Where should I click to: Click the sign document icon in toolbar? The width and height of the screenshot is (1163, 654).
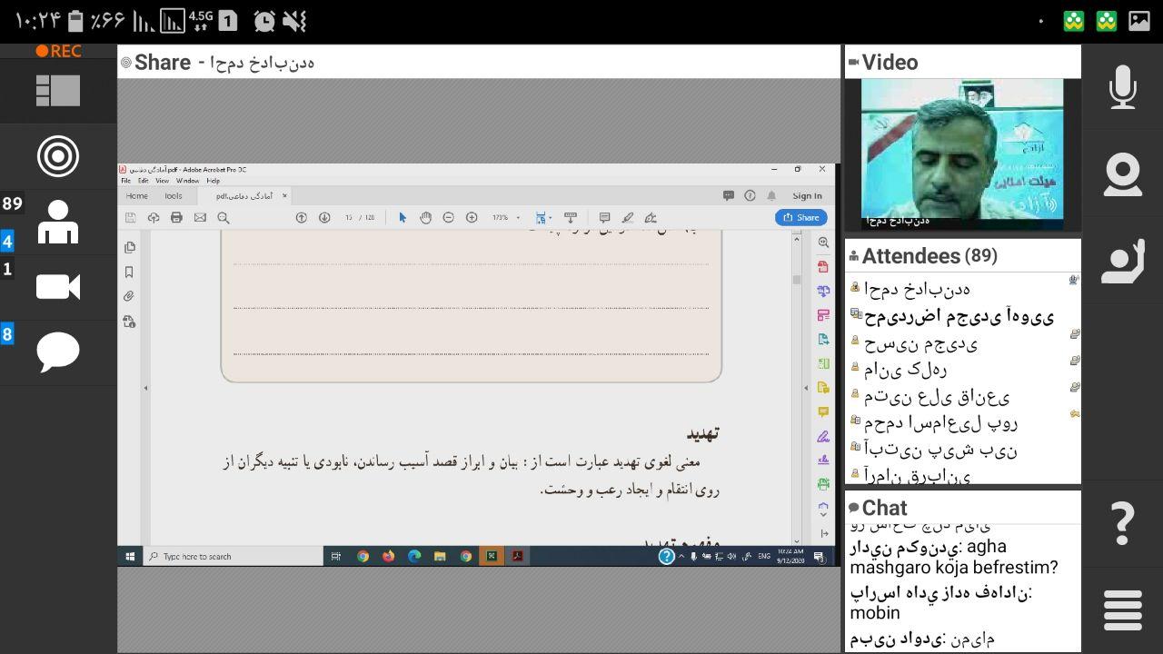(651, 217)
